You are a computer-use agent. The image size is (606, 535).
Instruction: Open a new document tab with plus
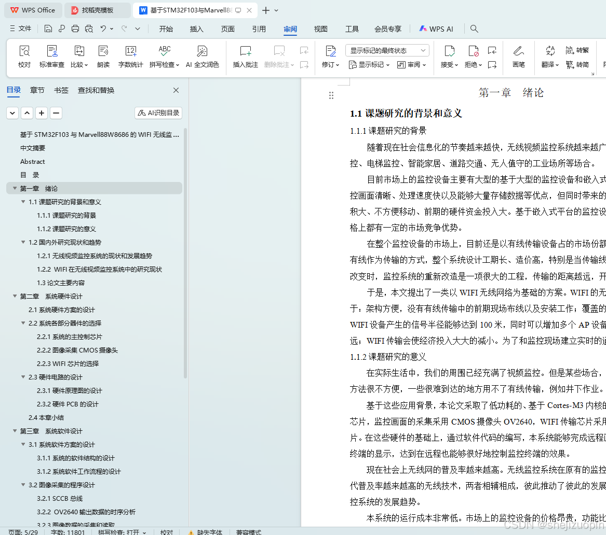tap(265, 10)
